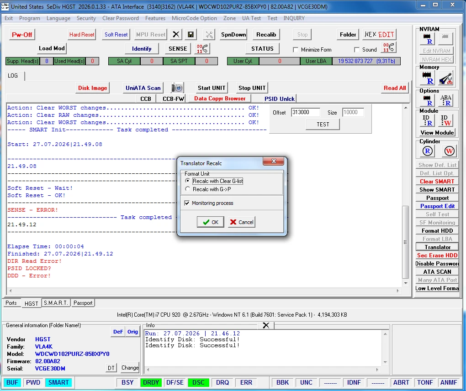Screen dimensions: 466x391
Task: Switch to the S.M.A.R.T. tab
Action: tap(56, 303)
